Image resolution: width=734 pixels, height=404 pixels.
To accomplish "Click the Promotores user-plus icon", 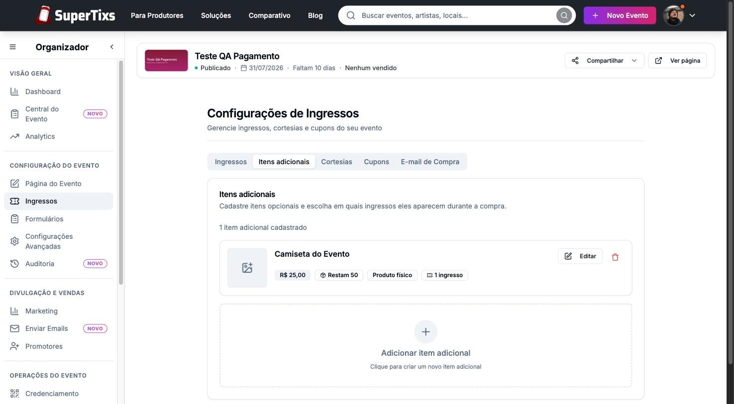I will point(14,346).
